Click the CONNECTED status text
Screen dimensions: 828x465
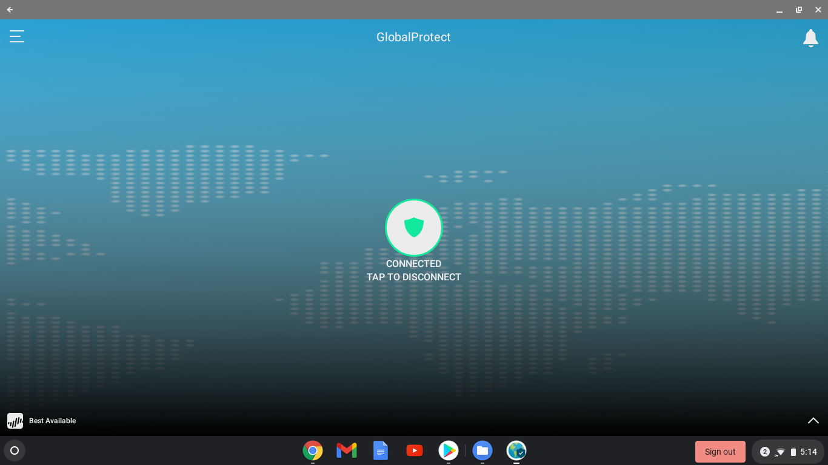pyautogui.click(x=414, y=264)
